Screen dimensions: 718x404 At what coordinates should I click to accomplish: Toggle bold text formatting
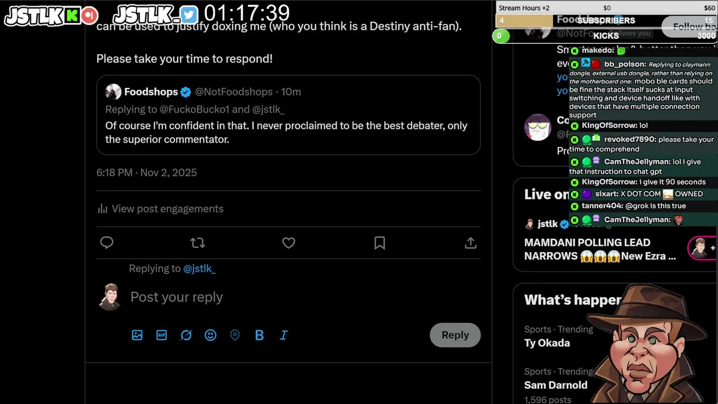point(259,335)
